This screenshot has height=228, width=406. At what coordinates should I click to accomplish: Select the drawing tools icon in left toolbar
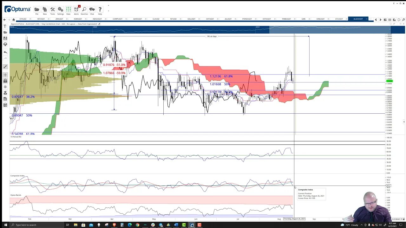[x=5, y=67]
